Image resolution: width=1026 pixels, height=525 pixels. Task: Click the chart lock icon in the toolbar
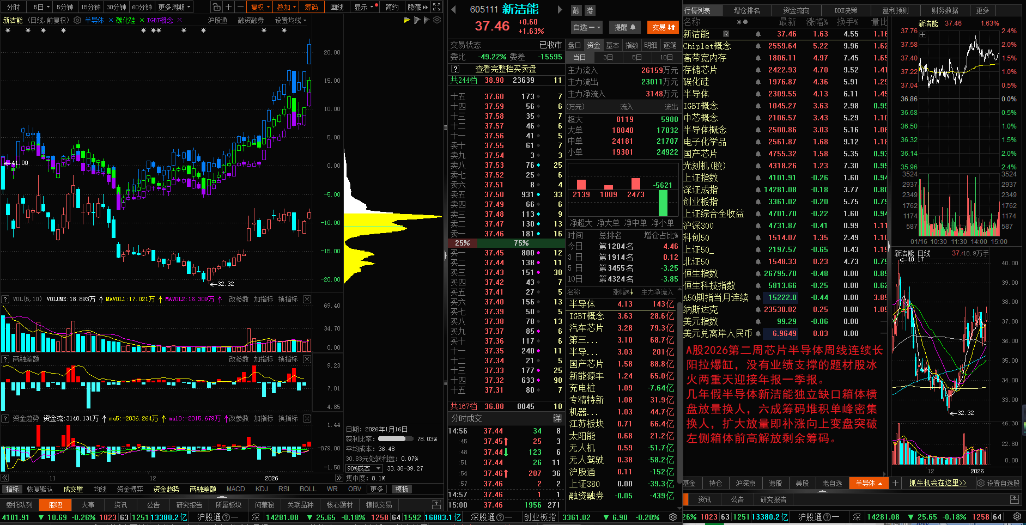pos(217,7)
